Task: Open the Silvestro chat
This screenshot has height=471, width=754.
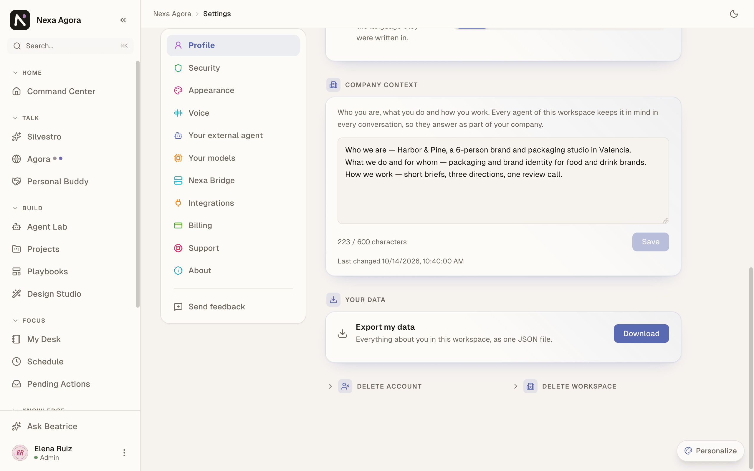Action: coord(70,136)
